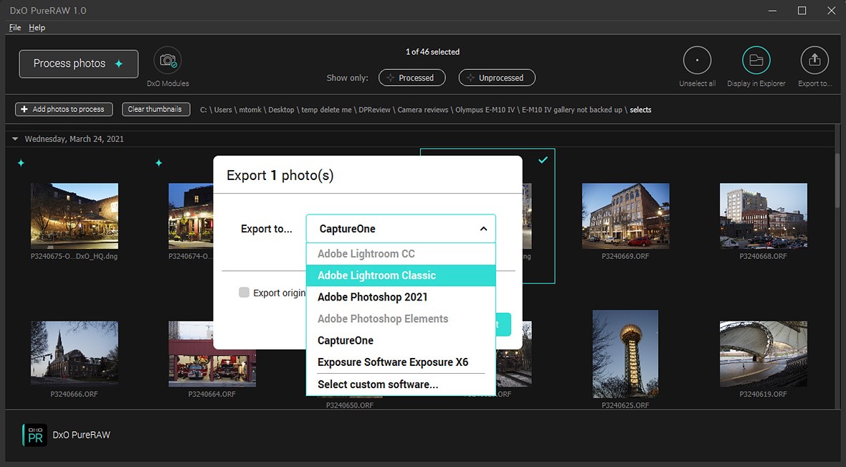846x467 pixels.
Task: Toggle the Processed filter
Action: coord(412,77)
